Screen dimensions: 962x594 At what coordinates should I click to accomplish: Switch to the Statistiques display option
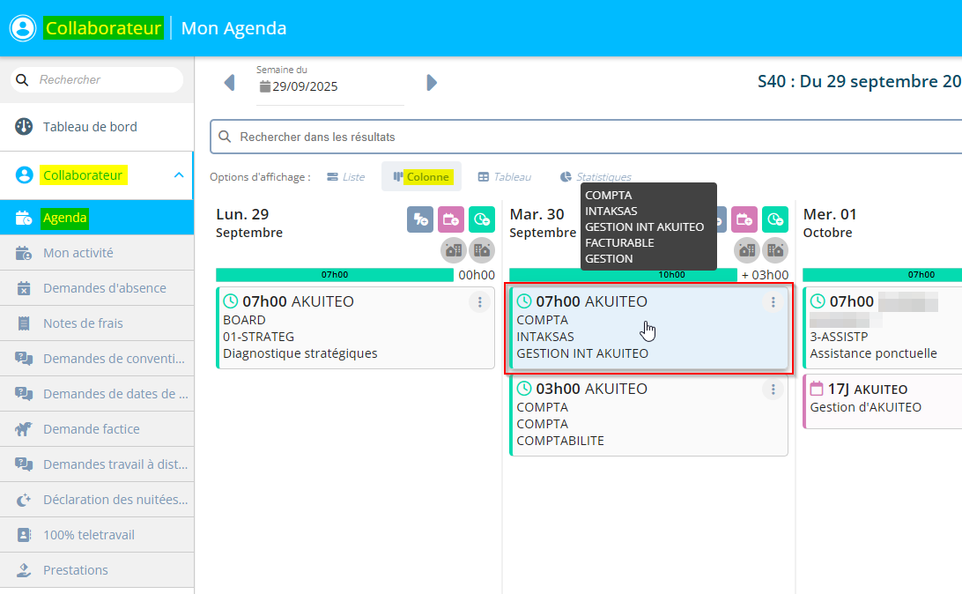[596, 177]
